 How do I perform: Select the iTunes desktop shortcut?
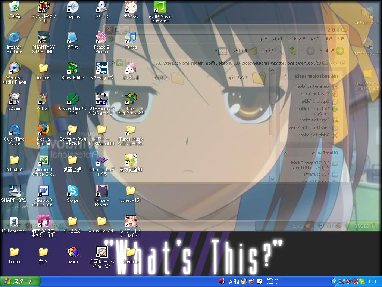(x=131, y=40)
